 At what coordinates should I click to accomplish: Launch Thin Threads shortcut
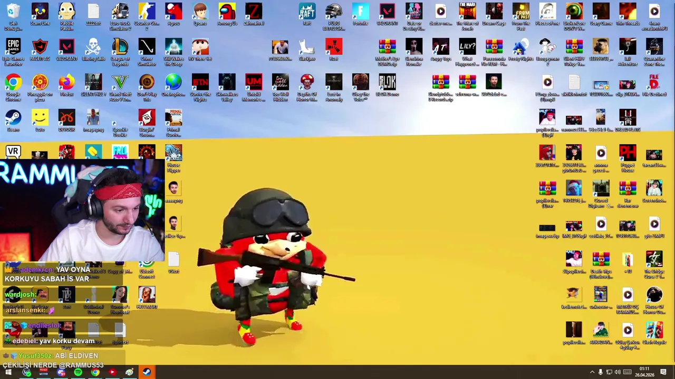click(x=628, y=15)
